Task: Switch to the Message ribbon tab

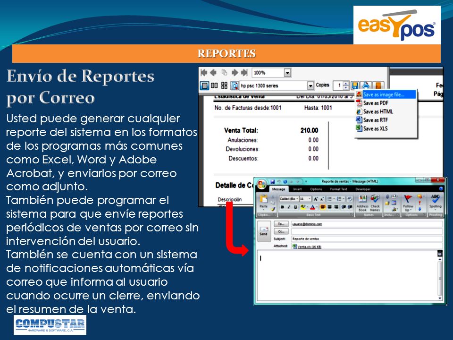Action: point(278,189)
